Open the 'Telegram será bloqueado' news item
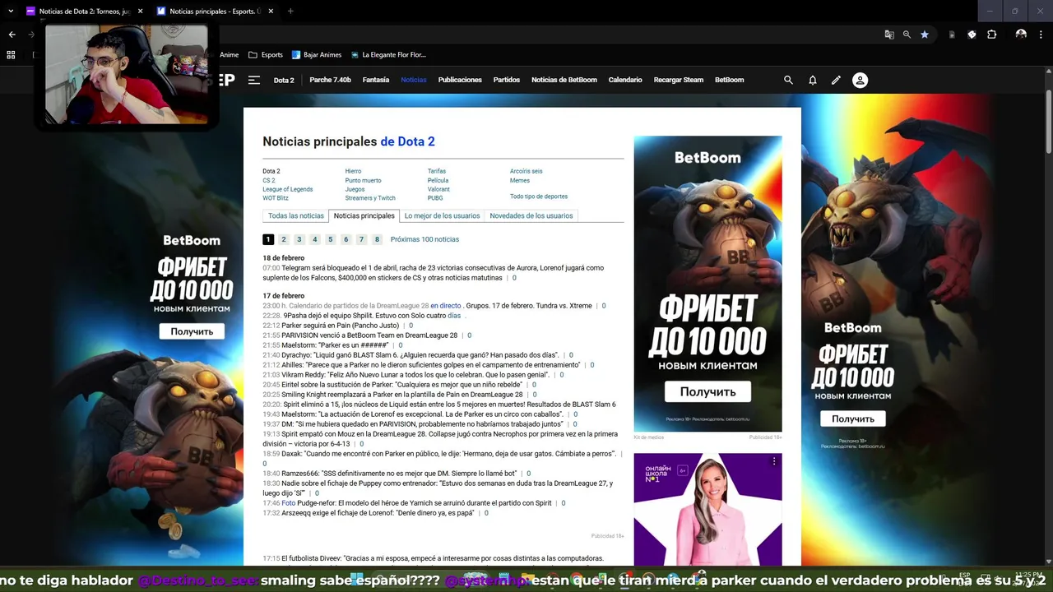Screen dimensions: 1053x592 click(x=434, y=273)
